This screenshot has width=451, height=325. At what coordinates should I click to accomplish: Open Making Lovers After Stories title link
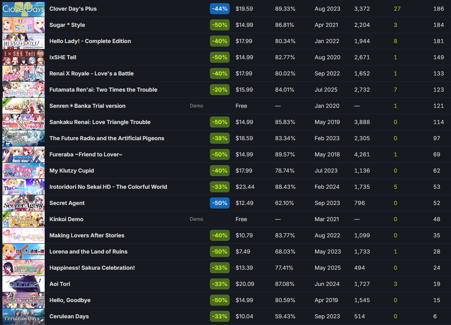[87, 235]
